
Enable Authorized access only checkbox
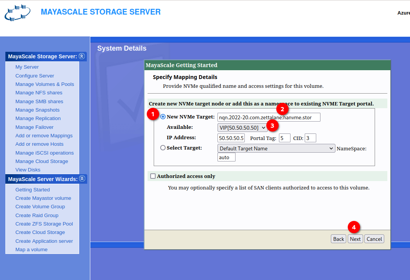coord(153,176)
